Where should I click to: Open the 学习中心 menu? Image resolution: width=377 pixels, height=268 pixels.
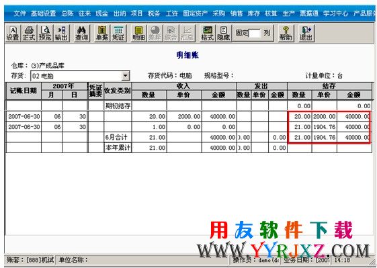pyautogui.click(x=335, y=13)
